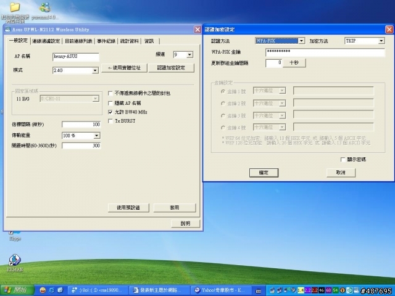The image size is (395, 296).
Task: Click the 使用預設值 button
Action: point(128,208)
